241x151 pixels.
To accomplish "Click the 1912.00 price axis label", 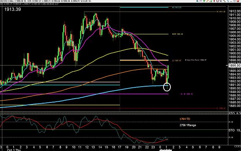I will point(234,11).
